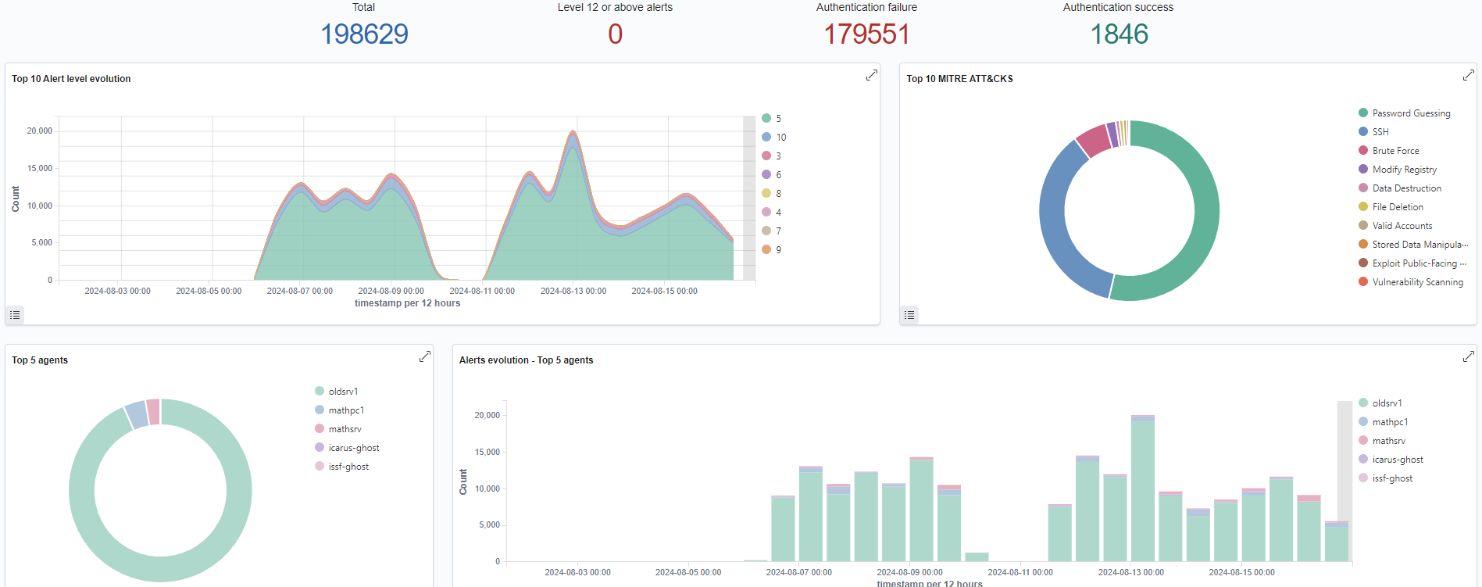This screenshot has height=587, width=1482.
Task: Click oldsrv1 in Alerts evolution legend
Action: (1380, 403)
